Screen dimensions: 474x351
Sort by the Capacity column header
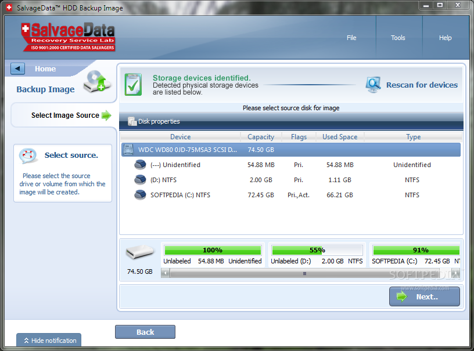click(x=261, y=137)
